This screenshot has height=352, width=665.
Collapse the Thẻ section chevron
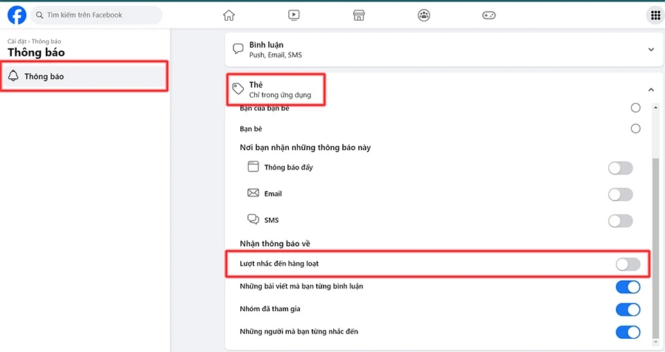tap(651, 89)
